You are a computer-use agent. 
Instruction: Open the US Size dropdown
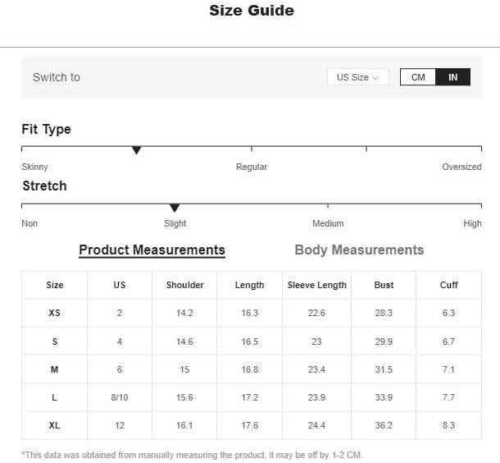point(357,77)
